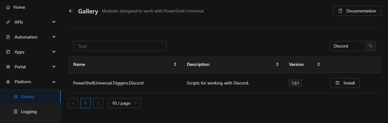Viewport: 388px width, 123px height.
Task: Go back using the left arrow
Action: [71, 11]
